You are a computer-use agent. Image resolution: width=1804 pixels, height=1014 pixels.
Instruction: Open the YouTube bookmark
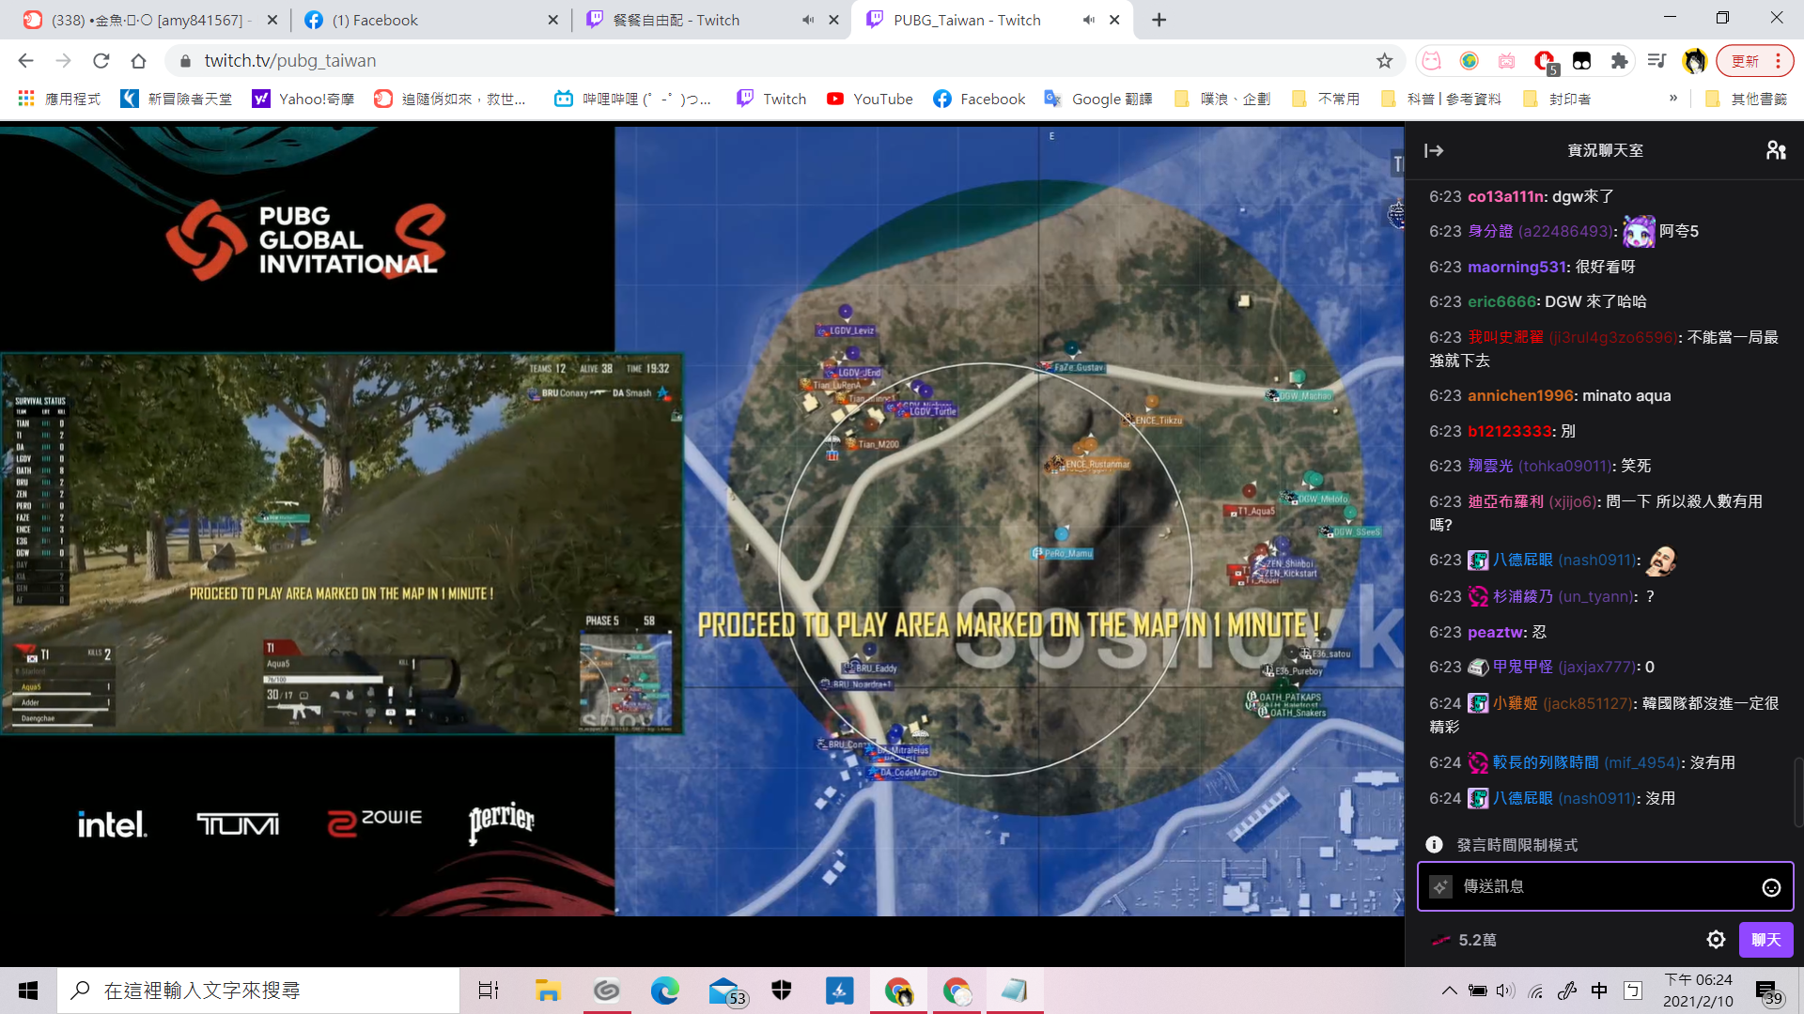(870, 99)
